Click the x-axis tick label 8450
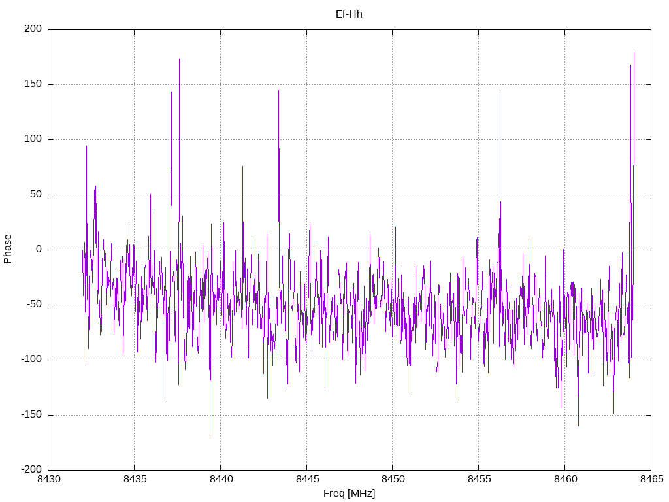The image size is (669, 502). tap(393, 479)
